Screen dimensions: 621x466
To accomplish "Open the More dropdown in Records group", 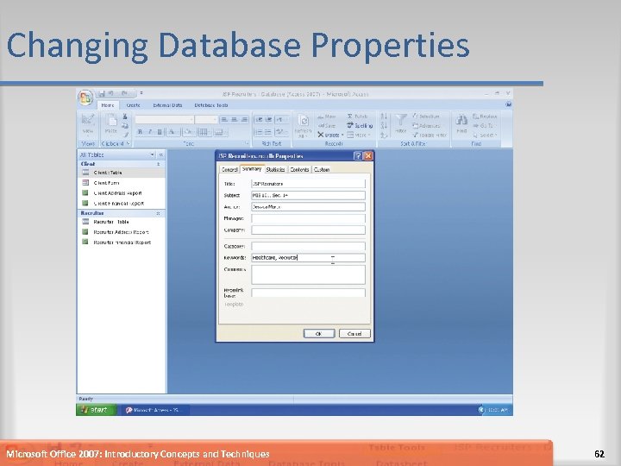I will pos(359,135).
